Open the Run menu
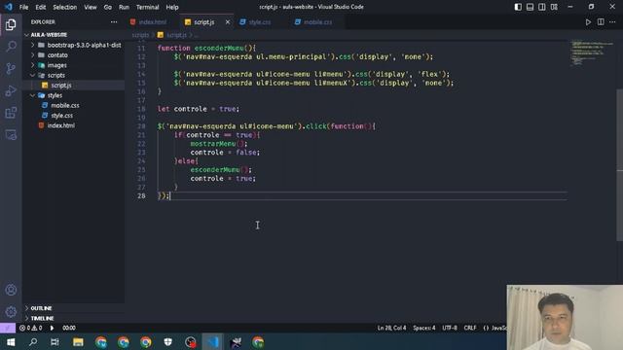The height and width of the screenshot is (350, 623). pos(124,7)
